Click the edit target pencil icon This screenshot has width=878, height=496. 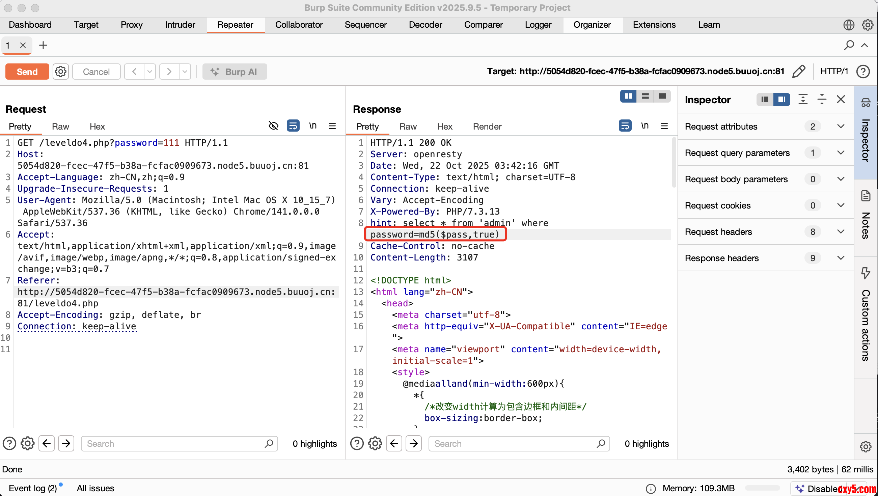point(799,71)
